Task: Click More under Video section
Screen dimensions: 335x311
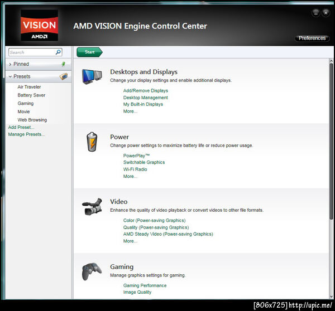Action: click(x=130, y=241)
